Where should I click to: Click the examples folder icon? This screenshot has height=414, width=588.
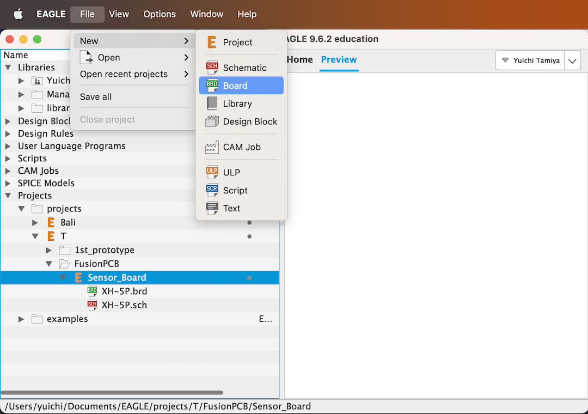click(37, 319)
